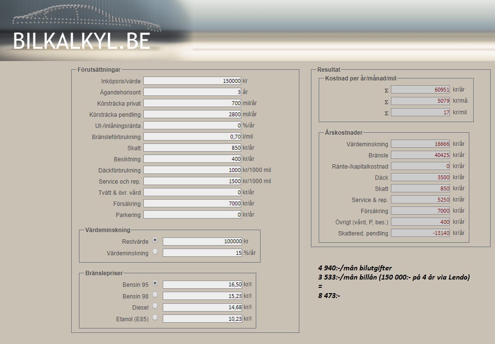This screenshot has width=495, height=344.
Task: Click the Skatt input under Förutsättningar
Action: [192, 148]
